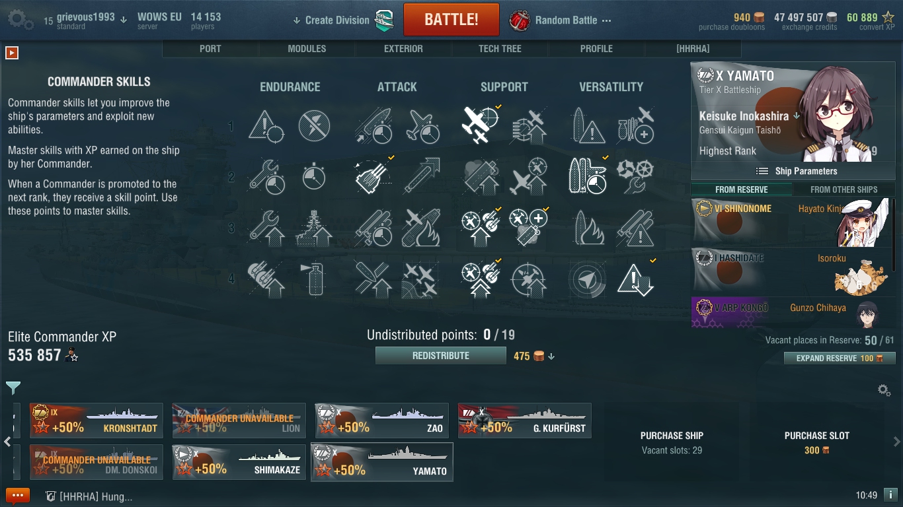Select the SHIMAKAZE ship thumbnail in the carousel

(239, 462)
